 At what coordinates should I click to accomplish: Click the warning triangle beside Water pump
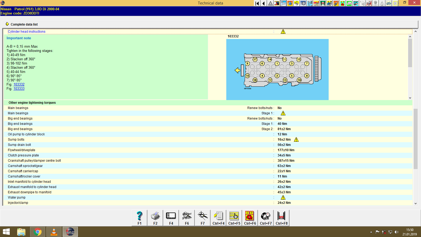tap(283, 197)
